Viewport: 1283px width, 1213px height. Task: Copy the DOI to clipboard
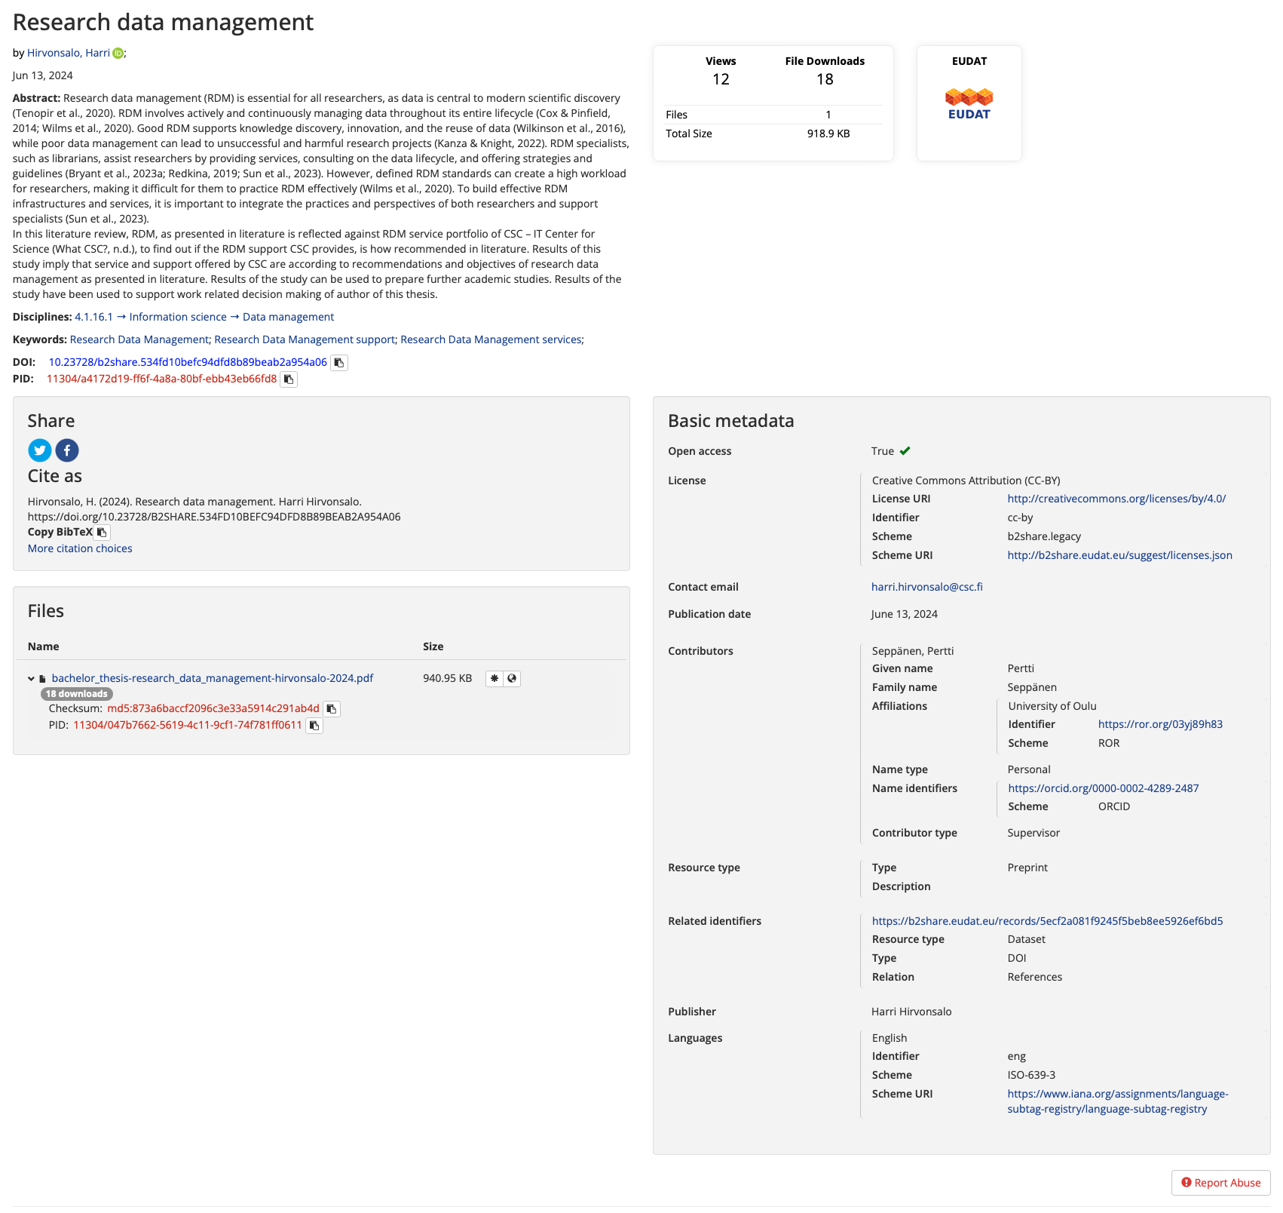click(338, 362)
